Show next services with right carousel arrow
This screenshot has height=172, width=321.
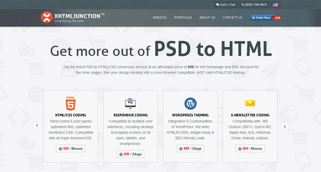click(x=285, y=127)
